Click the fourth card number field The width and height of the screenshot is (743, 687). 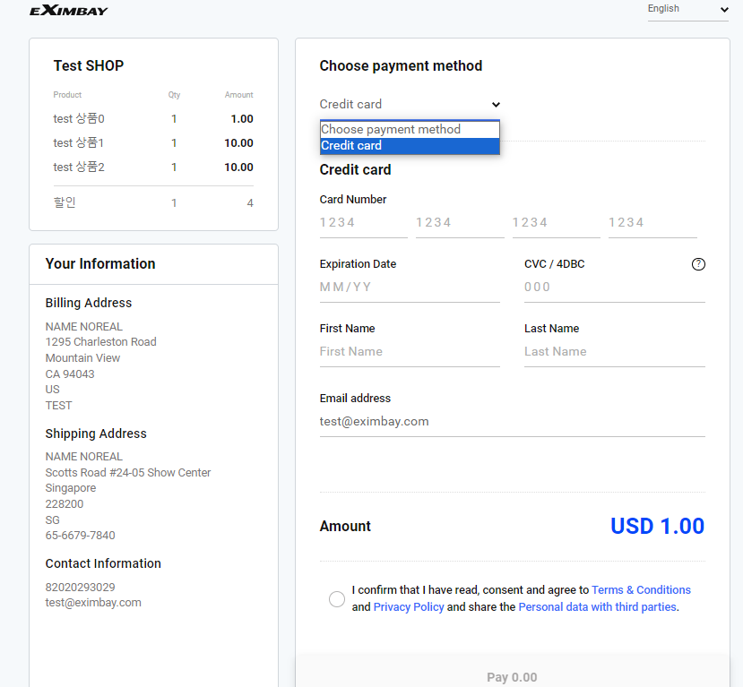coord(652,223)
